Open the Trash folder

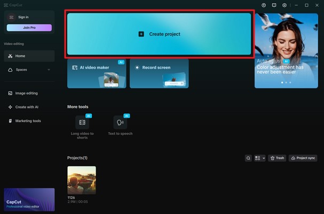click(x=277, y=158)
